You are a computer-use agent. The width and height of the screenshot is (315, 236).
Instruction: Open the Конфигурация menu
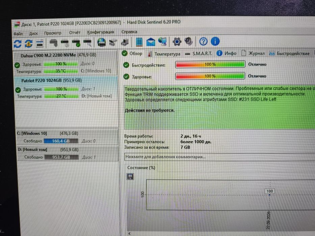[x=101, y=32]
